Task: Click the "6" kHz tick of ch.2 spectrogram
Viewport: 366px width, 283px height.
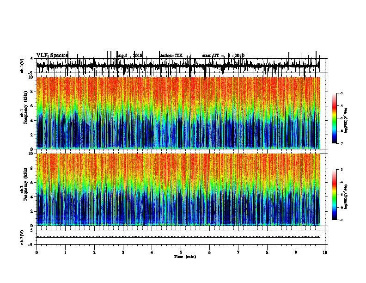Action: point(32,182)
